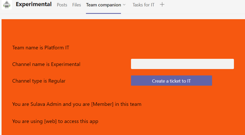
Task: Click 'to access this app' text
Action: 78,121
